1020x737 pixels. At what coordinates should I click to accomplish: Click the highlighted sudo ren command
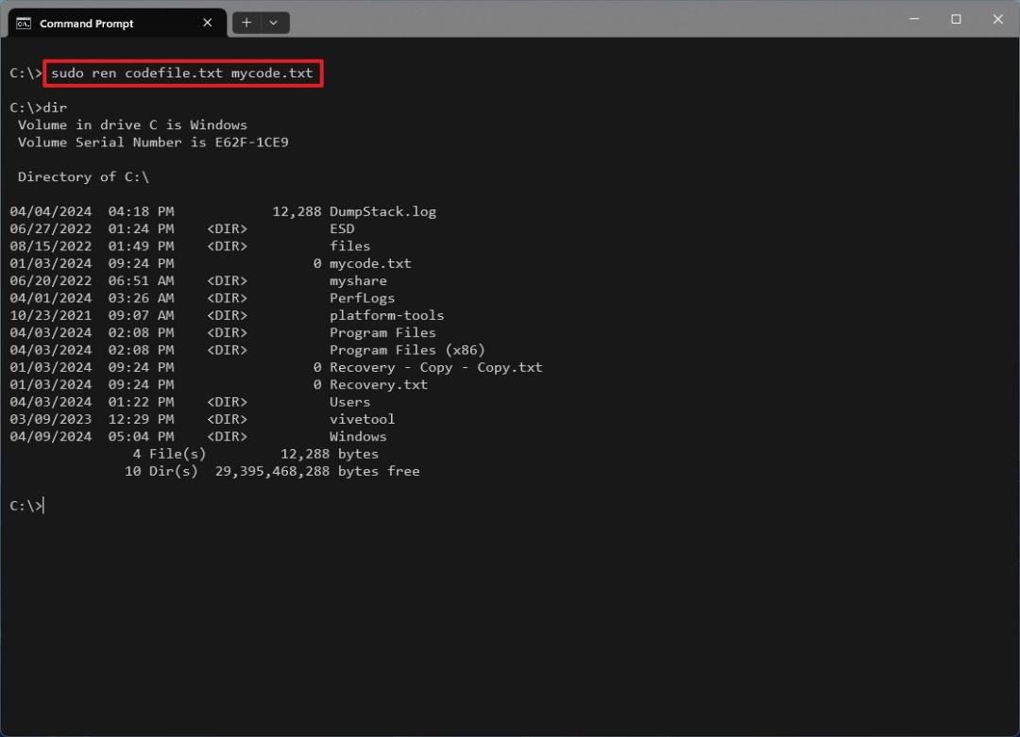pos(183,73)
